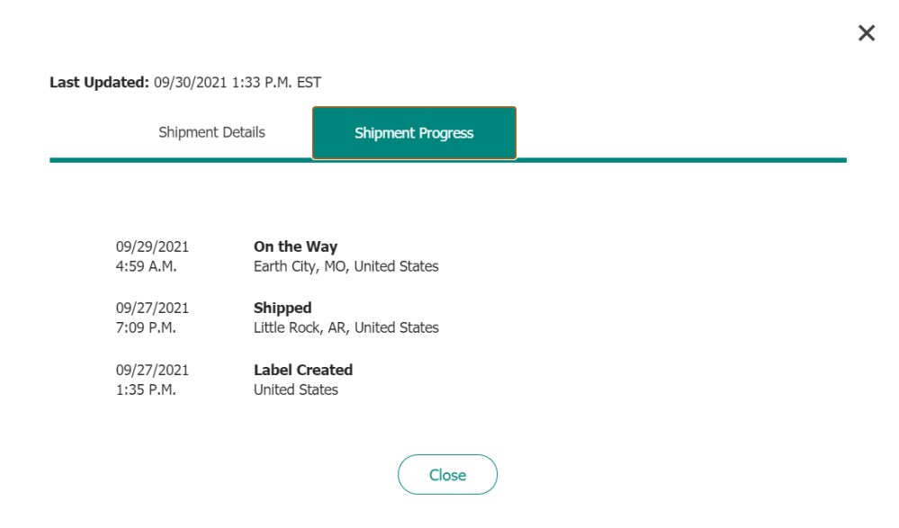Click the On the Way bold status label
899x528 pixels.
tap(296, 246)
